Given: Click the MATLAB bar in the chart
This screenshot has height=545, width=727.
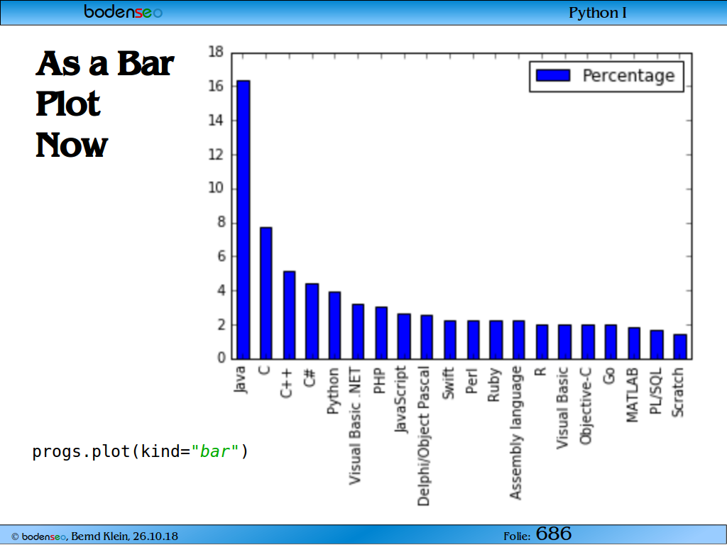Looking at the screenshot, I should pyautogui.click(x=634, y=343).
